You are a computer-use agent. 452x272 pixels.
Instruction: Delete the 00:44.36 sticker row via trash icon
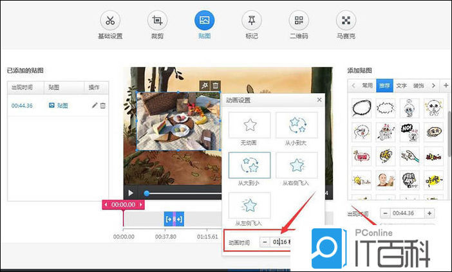(103, 105)
